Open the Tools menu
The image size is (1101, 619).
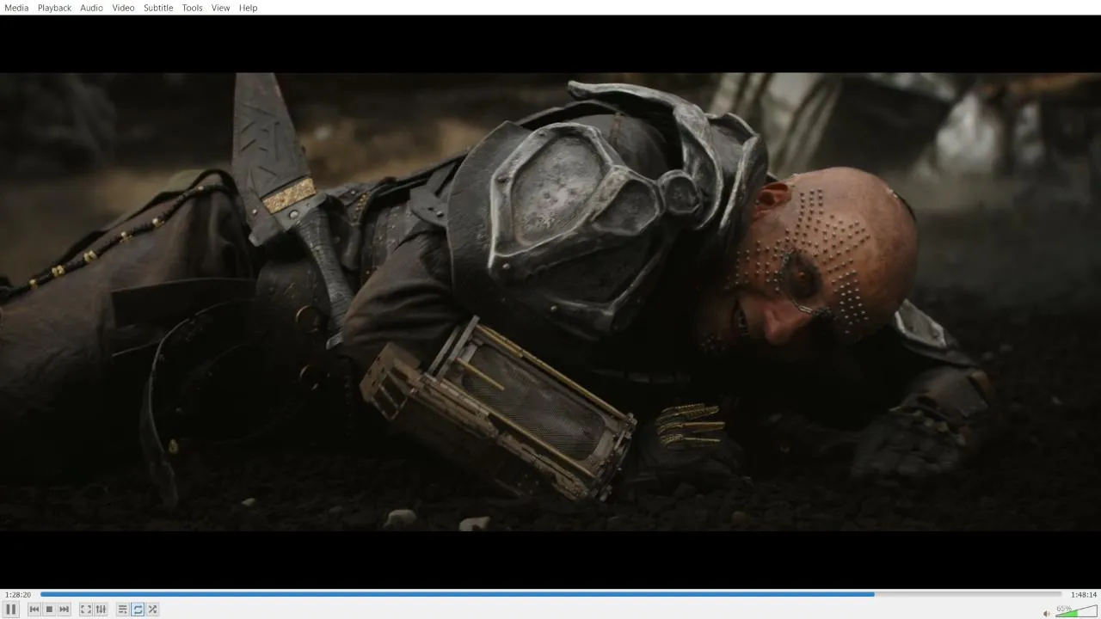[x=192, y=8]
